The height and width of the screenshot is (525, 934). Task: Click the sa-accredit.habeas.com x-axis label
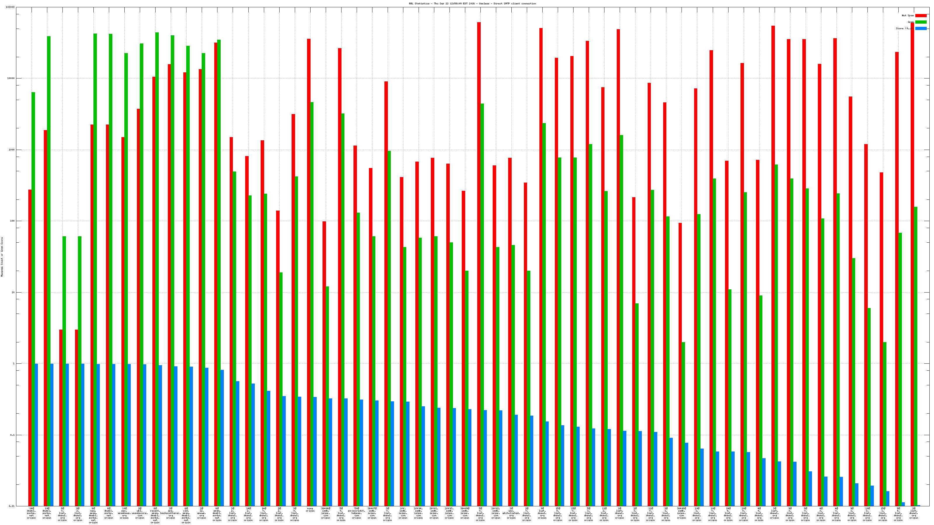tap(357, 513)
